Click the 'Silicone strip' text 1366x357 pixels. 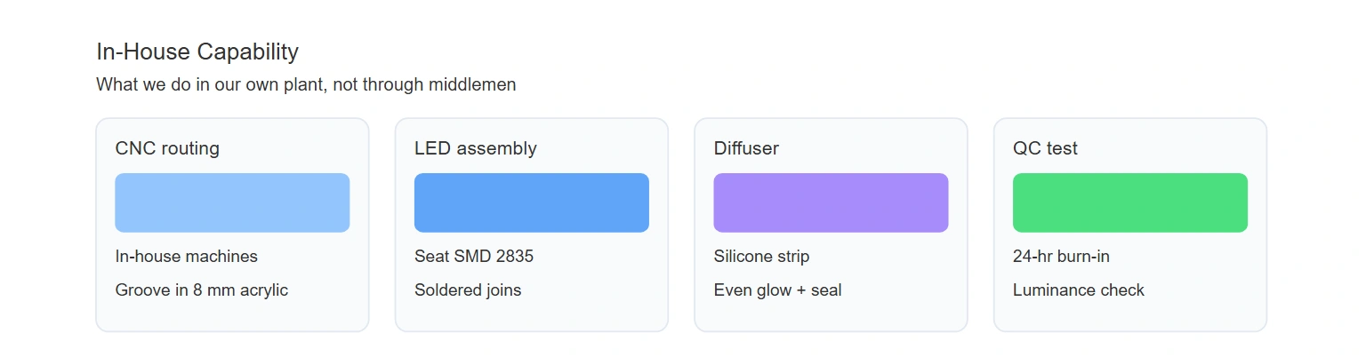point(761,257)
